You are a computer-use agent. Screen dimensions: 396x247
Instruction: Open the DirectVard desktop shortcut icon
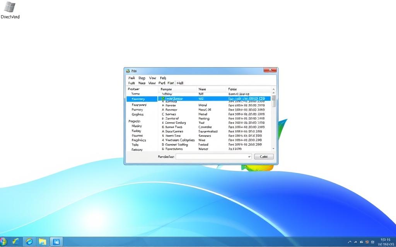click(x=9, y=9)
